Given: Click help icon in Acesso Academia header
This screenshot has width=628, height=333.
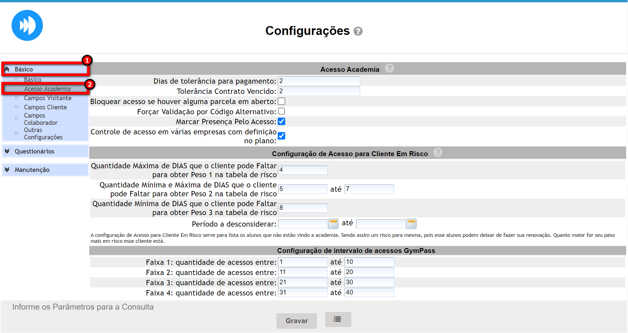Looking at the screenshot, I should (389, 68).
